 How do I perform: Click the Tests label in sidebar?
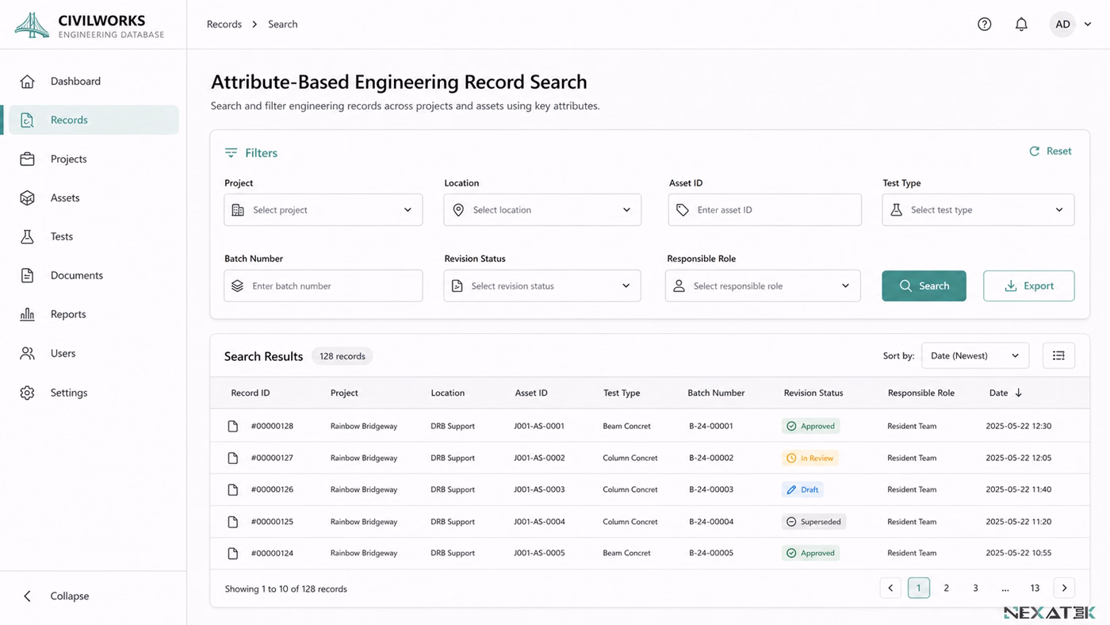coord(62,236)
